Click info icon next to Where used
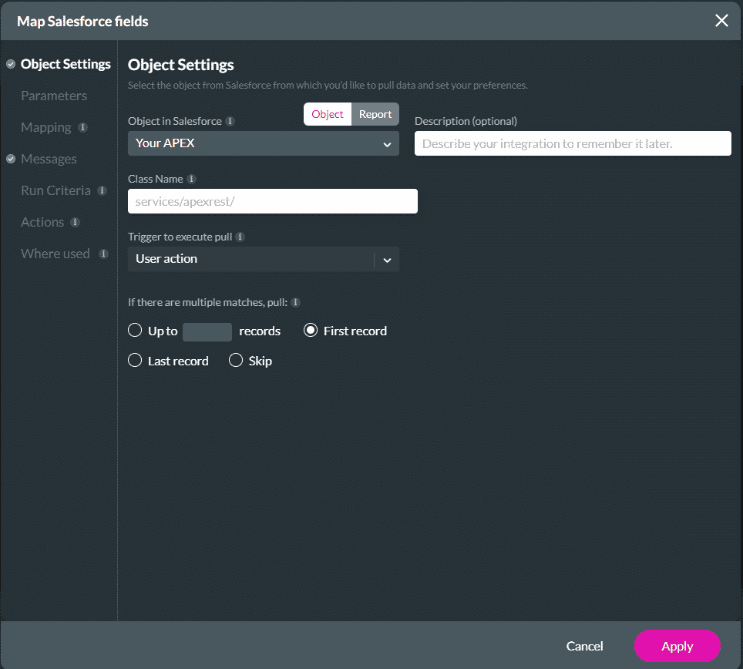743x669 pixels. [x=103, y=254]
